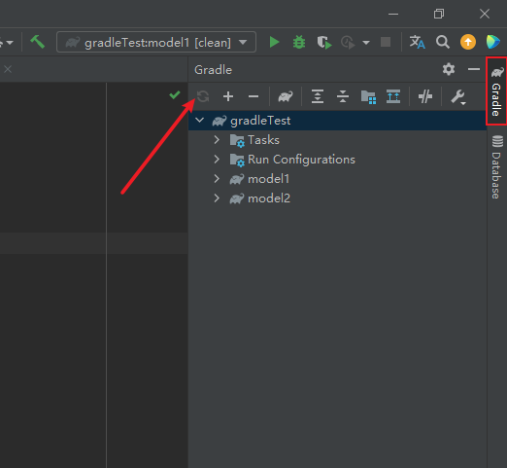The height and width of the screenshot is (468, 507).
Task: Open the Gradle side tool window tab
Action: [x=496, y=90]
